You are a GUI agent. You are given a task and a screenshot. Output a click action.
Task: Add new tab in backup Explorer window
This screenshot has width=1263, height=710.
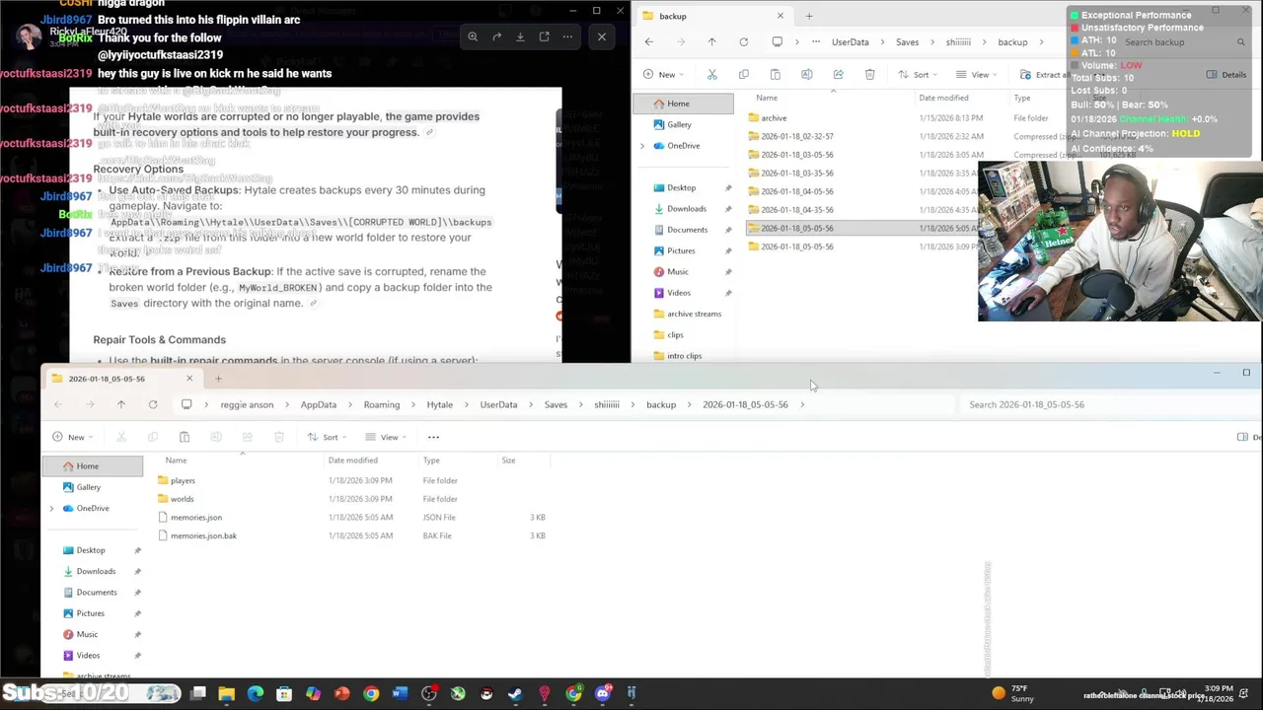[x=809, y=16]
